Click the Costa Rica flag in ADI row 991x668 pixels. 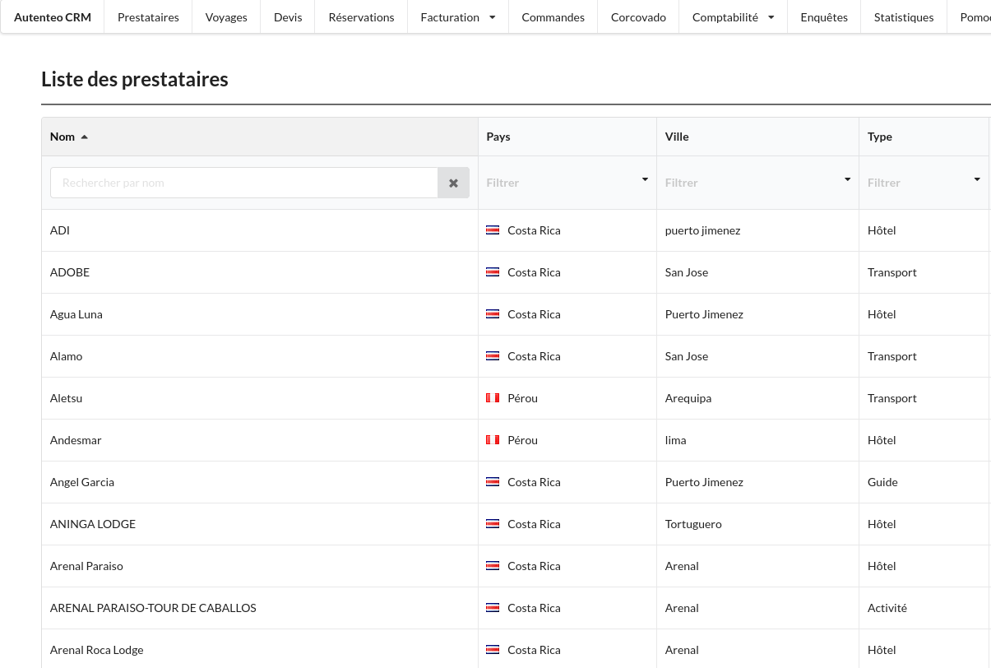point(493,230)
